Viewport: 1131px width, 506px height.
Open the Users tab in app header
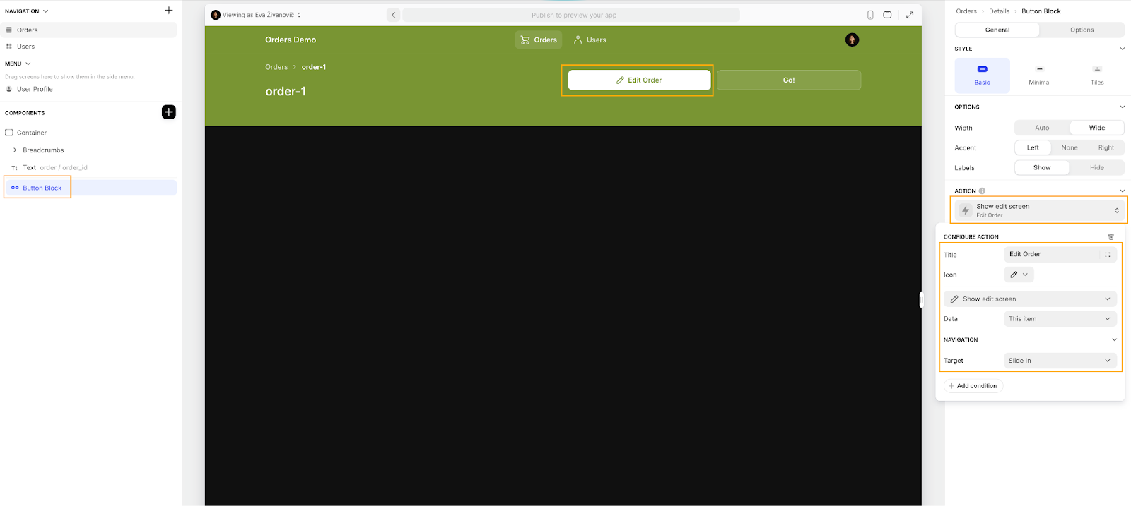tap(590, 40)
